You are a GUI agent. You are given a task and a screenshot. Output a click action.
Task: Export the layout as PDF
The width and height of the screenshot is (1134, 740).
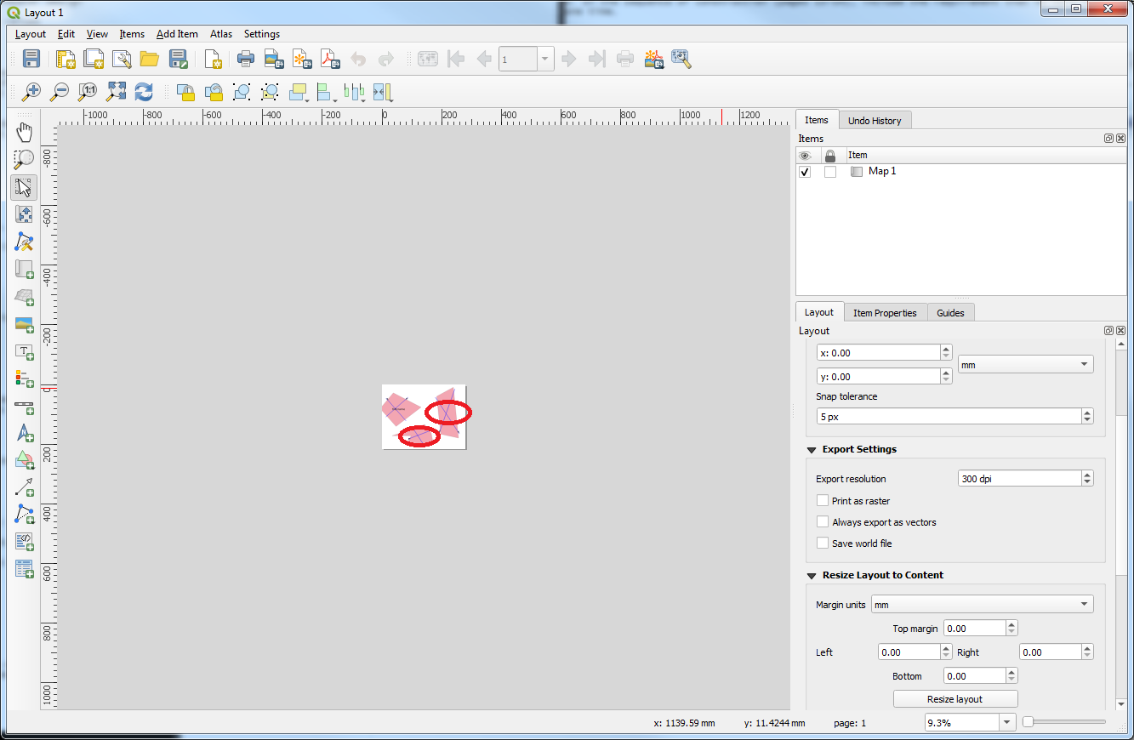coord(330,59)
